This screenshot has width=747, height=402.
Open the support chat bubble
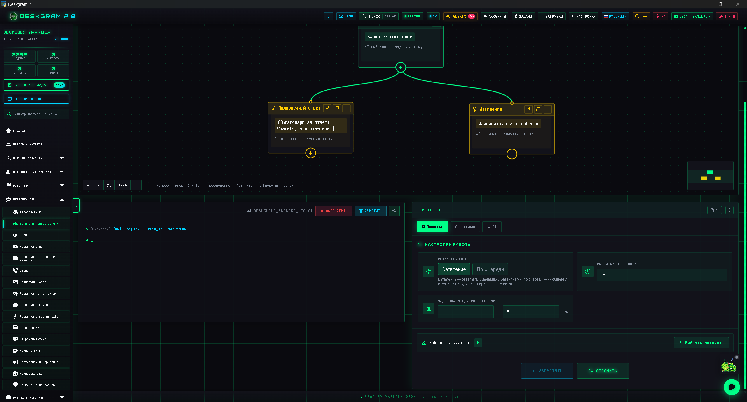732,387
